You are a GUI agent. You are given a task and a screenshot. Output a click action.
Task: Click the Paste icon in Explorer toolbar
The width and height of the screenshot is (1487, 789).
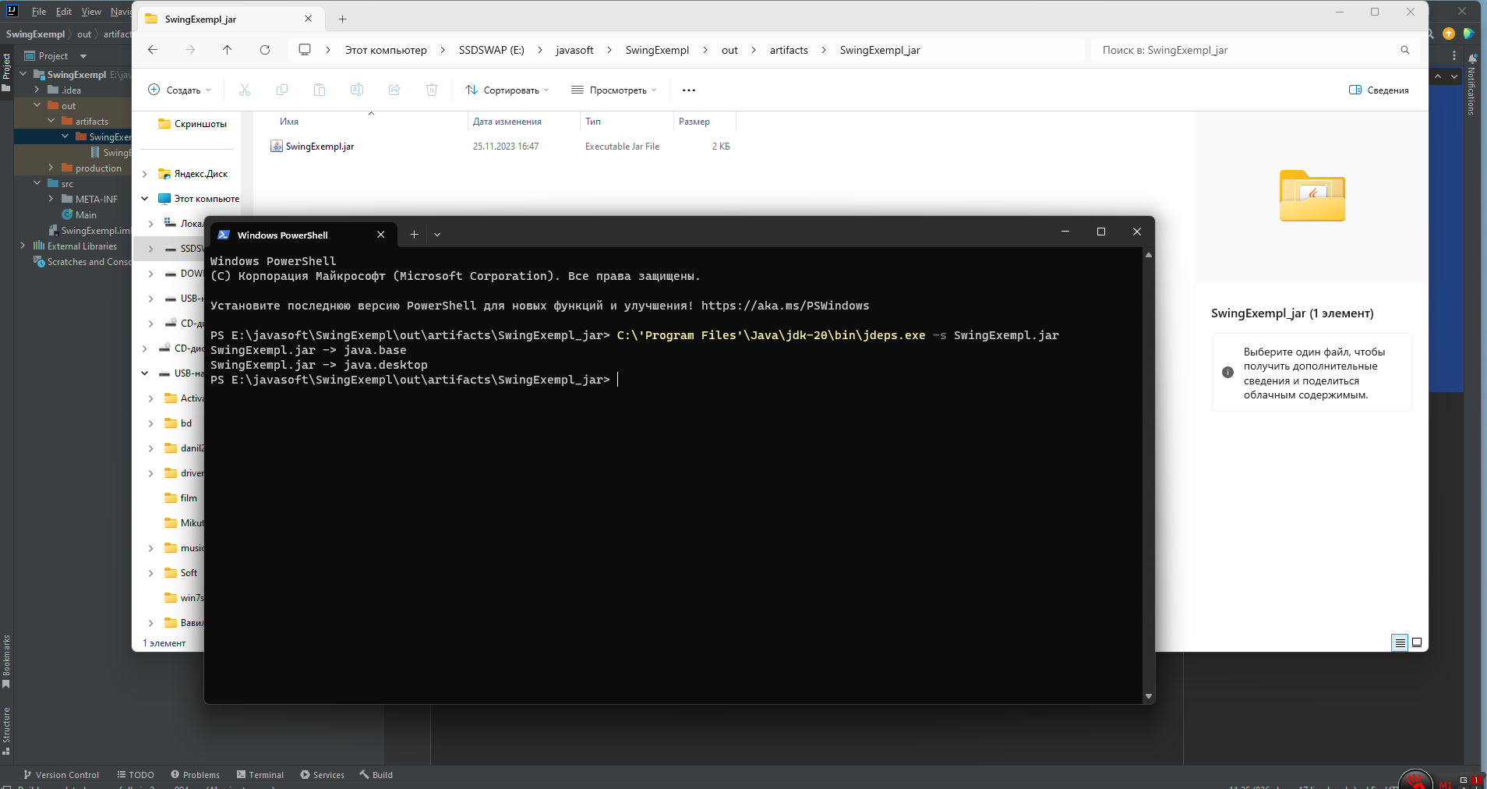[x=320, y=90]
